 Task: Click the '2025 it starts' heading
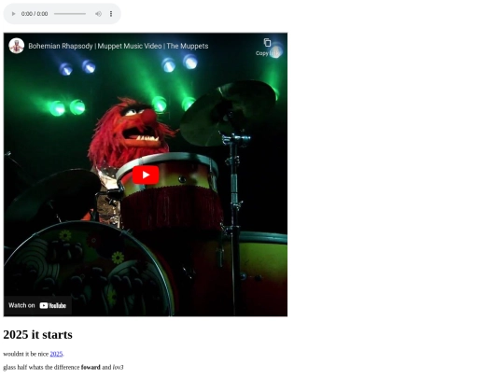[x=37, y=335]
